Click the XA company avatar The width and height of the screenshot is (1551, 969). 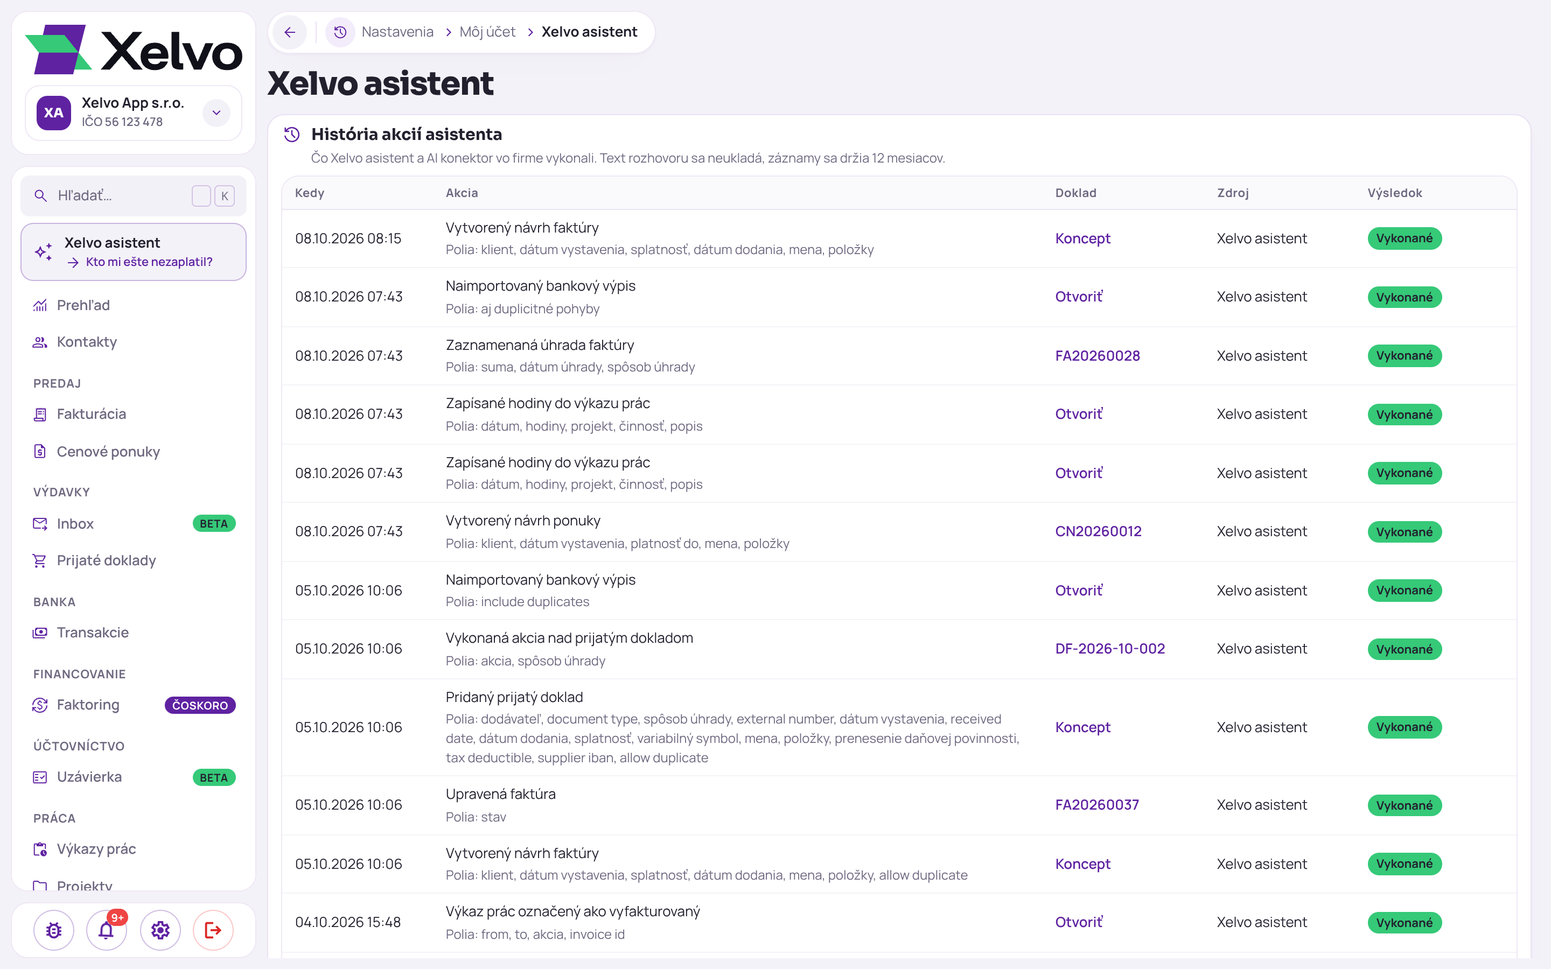click(x=54, y=113)
